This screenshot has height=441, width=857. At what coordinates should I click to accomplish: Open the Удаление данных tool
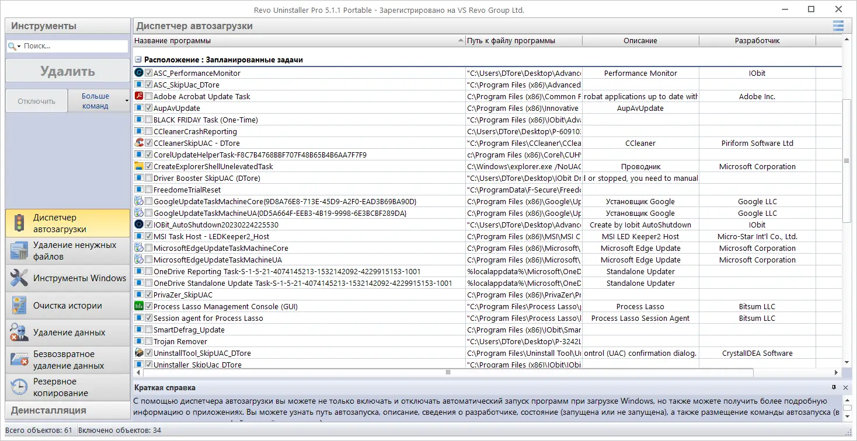coord(68,332)
